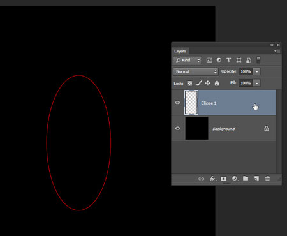Click the lock all padlock icon
Viewport: 287px width, 236px height.
[217, 83]
